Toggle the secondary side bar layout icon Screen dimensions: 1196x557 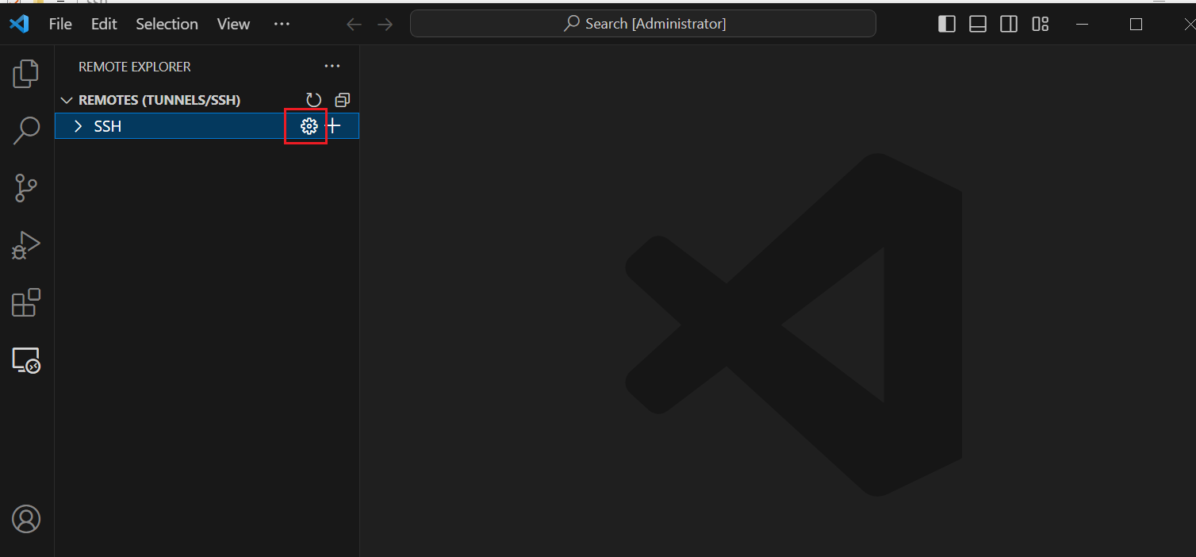1009,24
